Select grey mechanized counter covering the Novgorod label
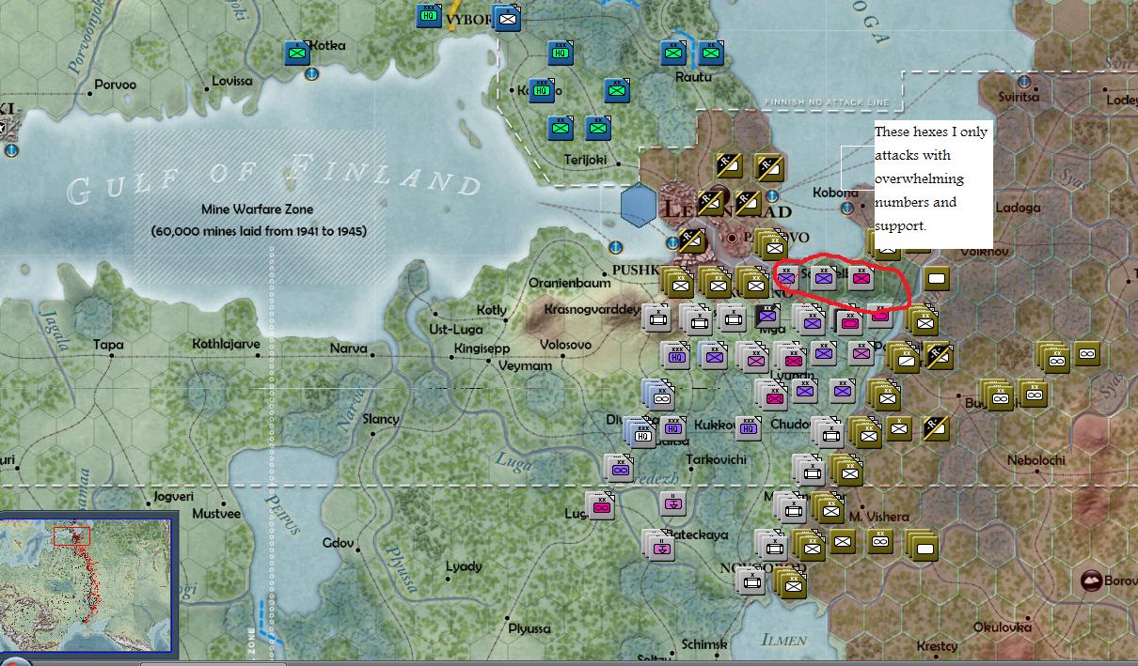1138x666 pixels. click(x=750, y=581)
